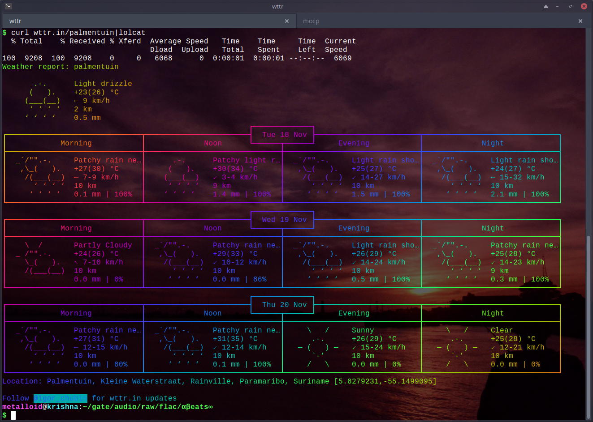Close the terminal with red X

pos(584,6)
